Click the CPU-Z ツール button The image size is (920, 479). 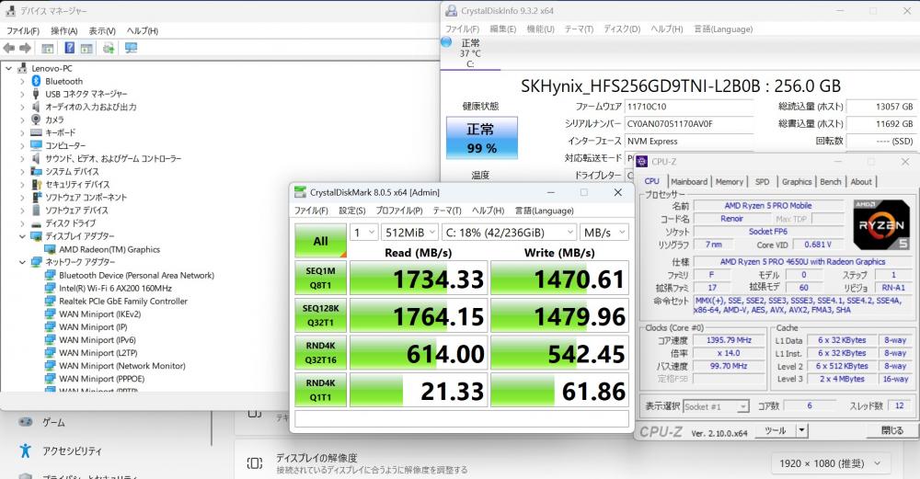(x=775, y=430)
